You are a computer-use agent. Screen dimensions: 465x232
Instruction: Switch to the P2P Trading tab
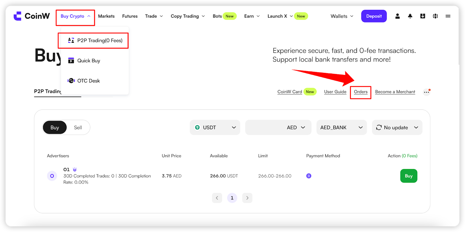48,91
